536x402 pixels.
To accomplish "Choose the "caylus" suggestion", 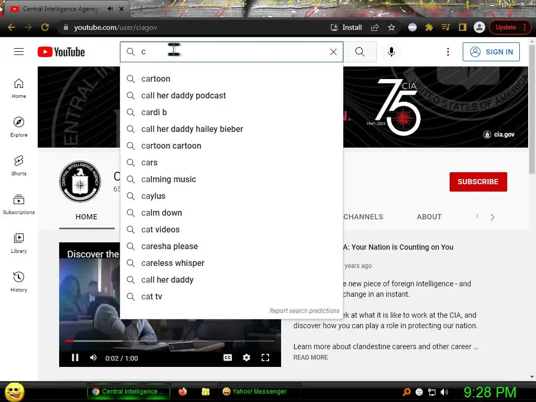I will click(231, 196).
